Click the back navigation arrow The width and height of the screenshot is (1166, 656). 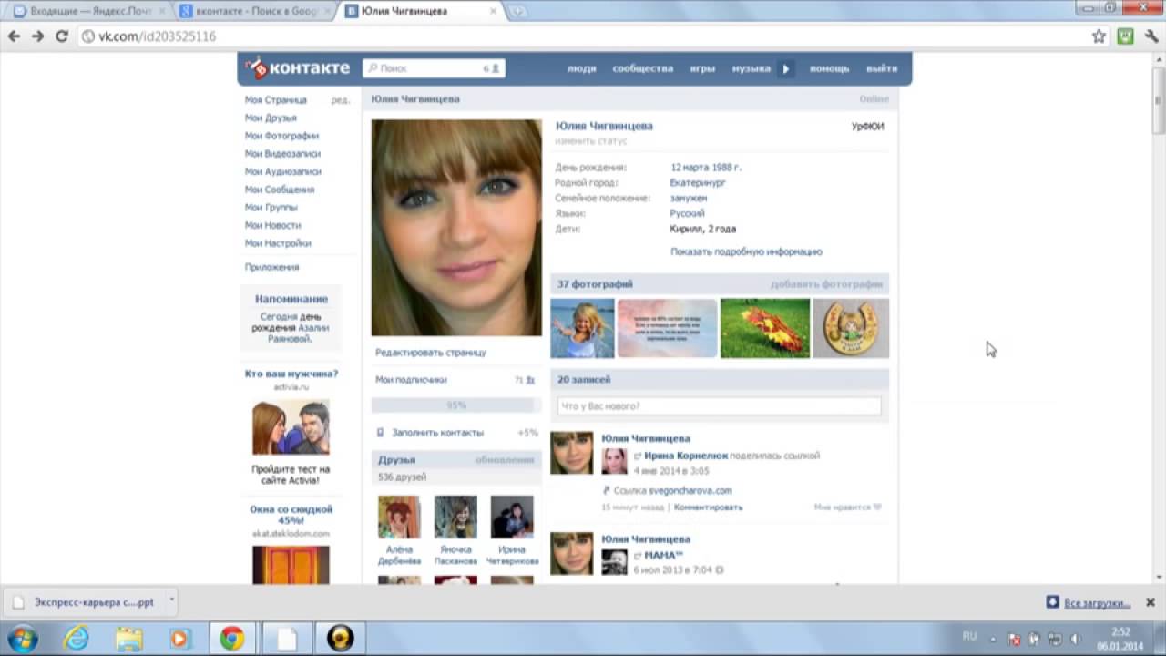pos(15,36)
